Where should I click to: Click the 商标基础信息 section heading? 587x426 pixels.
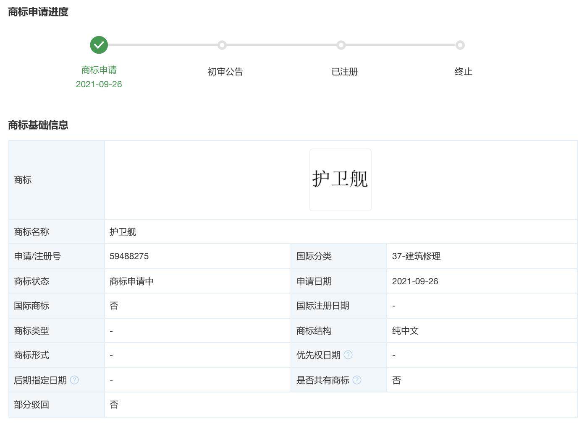(38, 125)
